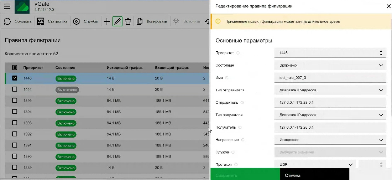This screenshot has width=392, height=180.
Task: Check the checkbox for rule 1395
Action: [15, 101]
